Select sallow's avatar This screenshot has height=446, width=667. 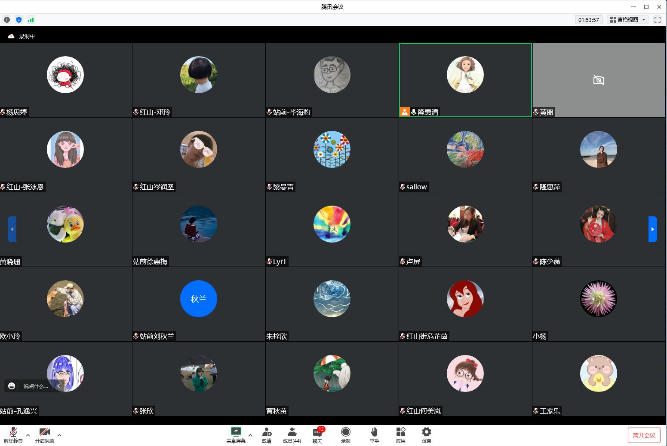(465, 149)
